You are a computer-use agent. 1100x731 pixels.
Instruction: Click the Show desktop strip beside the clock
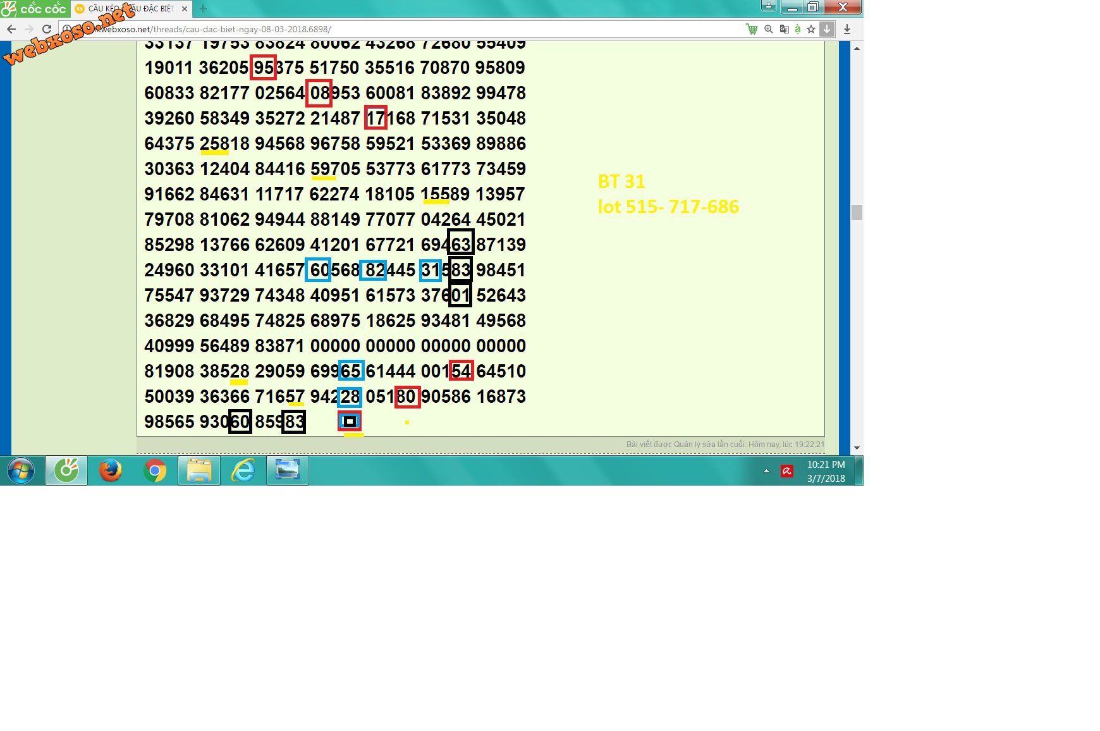click(x=859, y=471)
